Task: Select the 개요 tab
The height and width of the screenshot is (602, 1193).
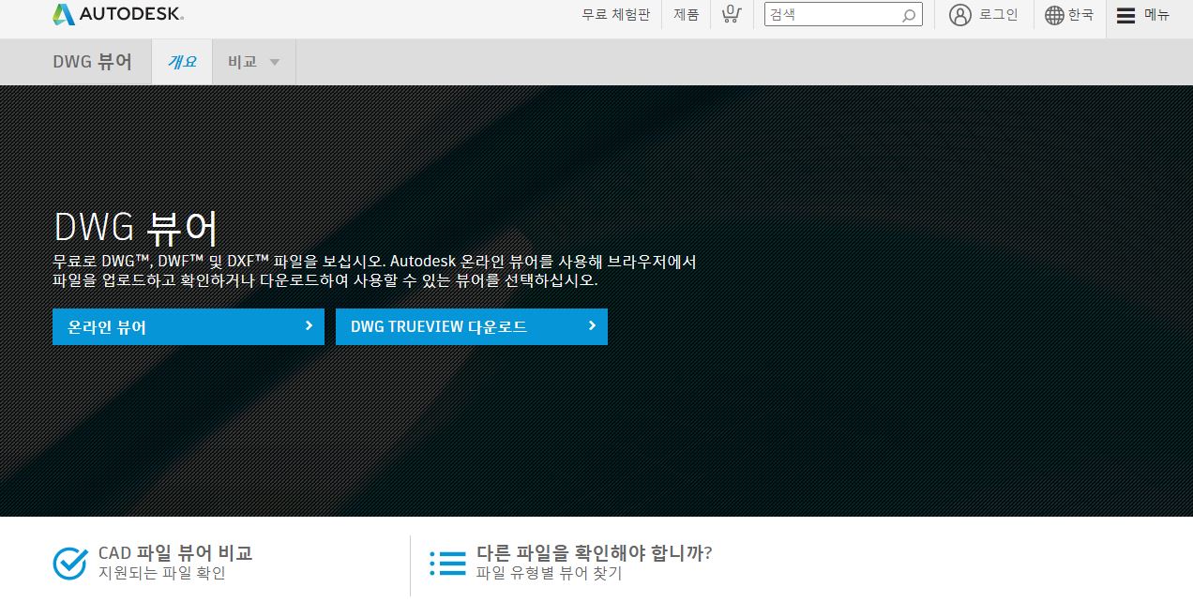Action: click(x=182, y=62)
